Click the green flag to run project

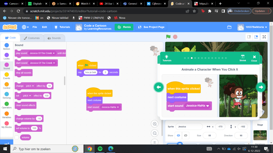click(x=168, y=37)
